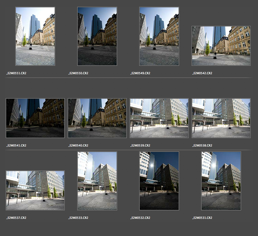Pick the dark _E2M0541.CR2 thumbnail
The image size is (258, 236).
pyautogui.click(x=35, y=118)
